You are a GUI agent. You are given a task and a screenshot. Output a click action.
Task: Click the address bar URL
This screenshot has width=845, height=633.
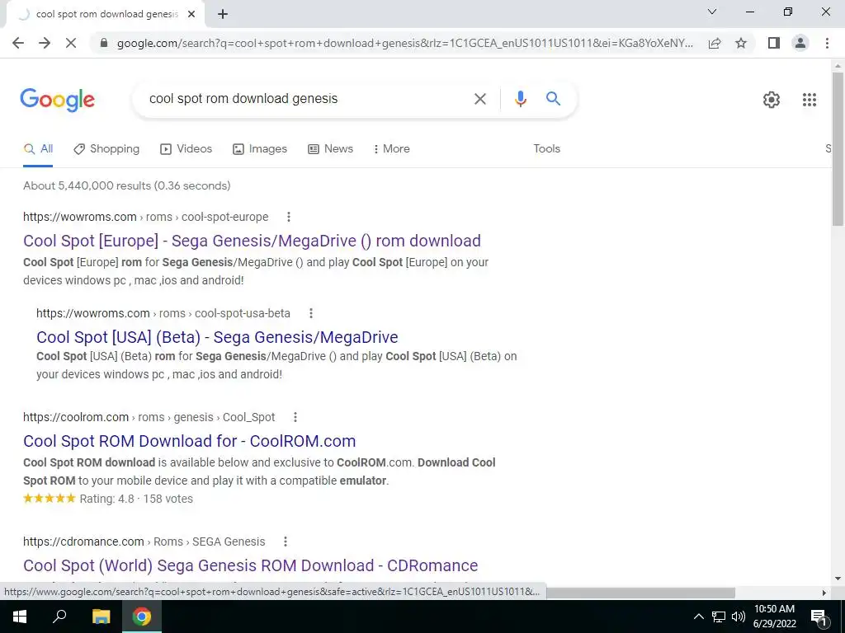[x=404, y=43]
